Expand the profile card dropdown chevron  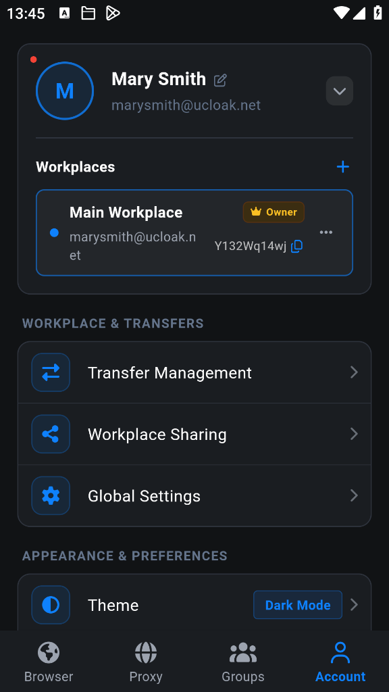pos(339,91)
